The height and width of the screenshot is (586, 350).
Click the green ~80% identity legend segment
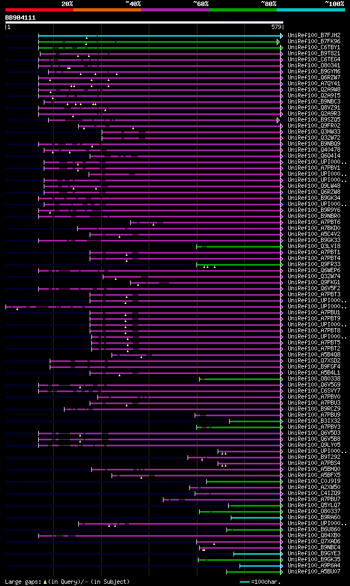tap(243, 10)
